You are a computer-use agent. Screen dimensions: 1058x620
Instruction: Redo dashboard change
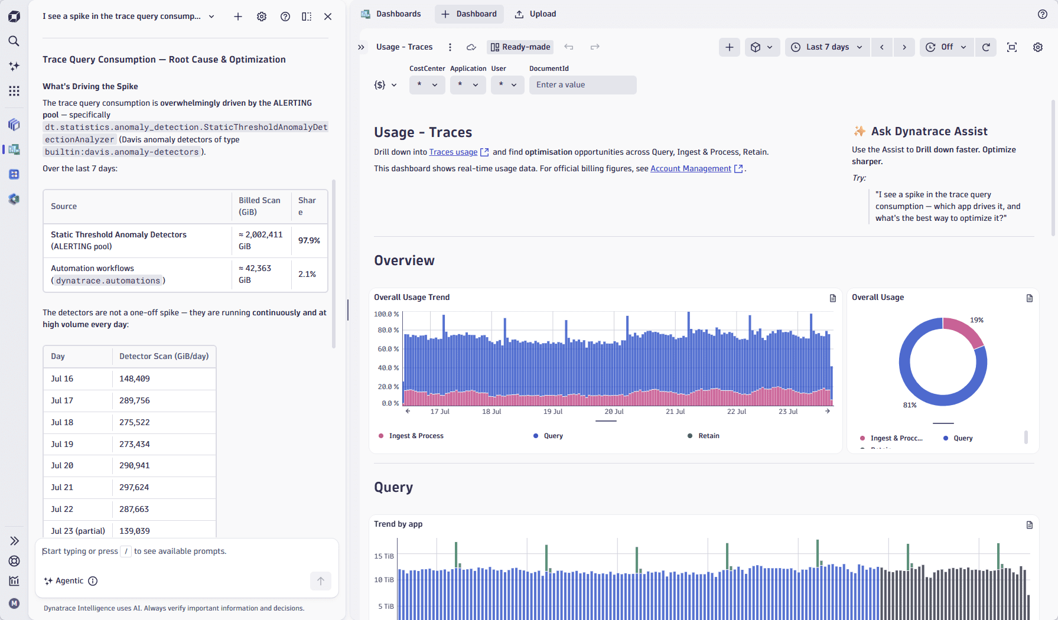click(595, 47)
